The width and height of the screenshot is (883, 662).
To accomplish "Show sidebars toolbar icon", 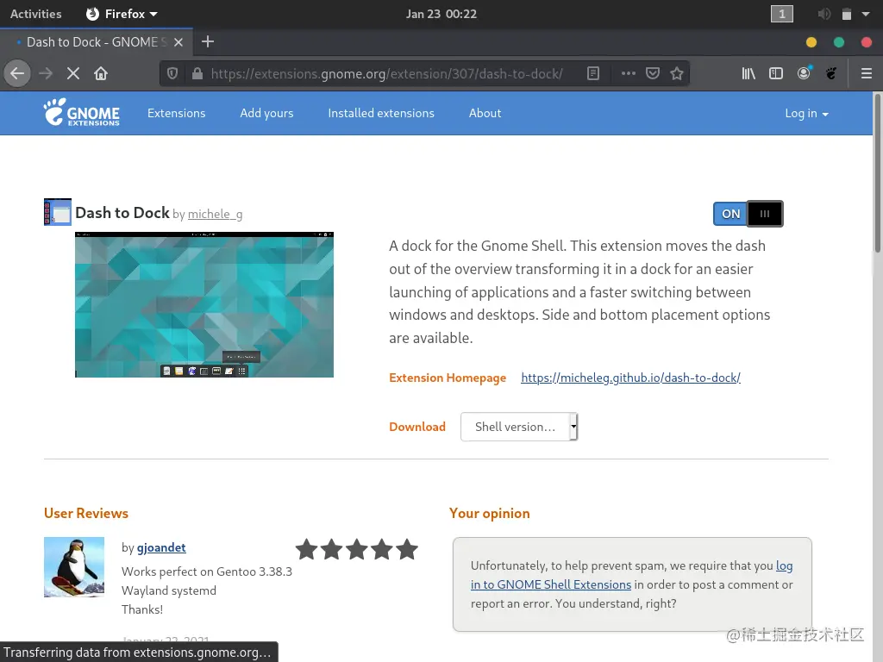I will (x=776, y=74).
